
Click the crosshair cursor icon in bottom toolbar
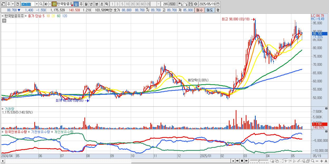pos(286,161)
